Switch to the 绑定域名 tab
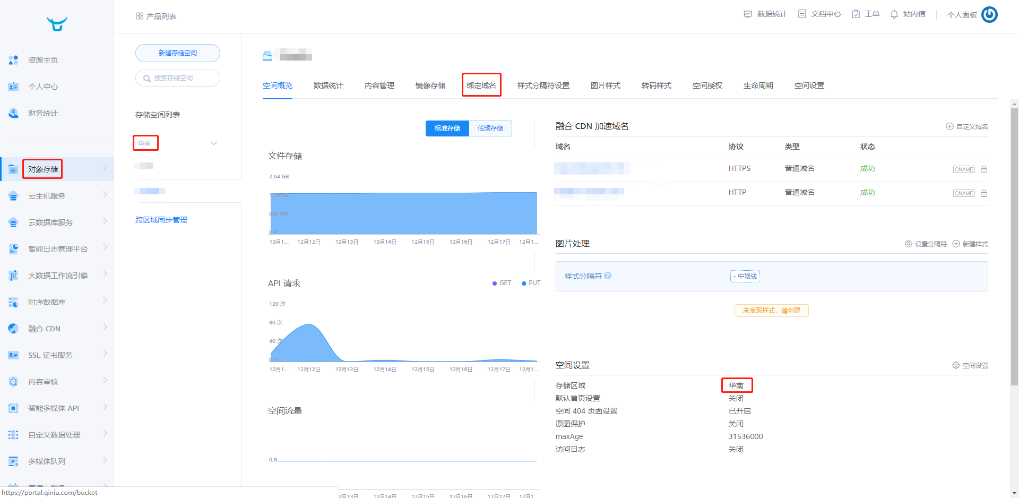Viewport: 1019px width, 498px height. pos(481,85)
